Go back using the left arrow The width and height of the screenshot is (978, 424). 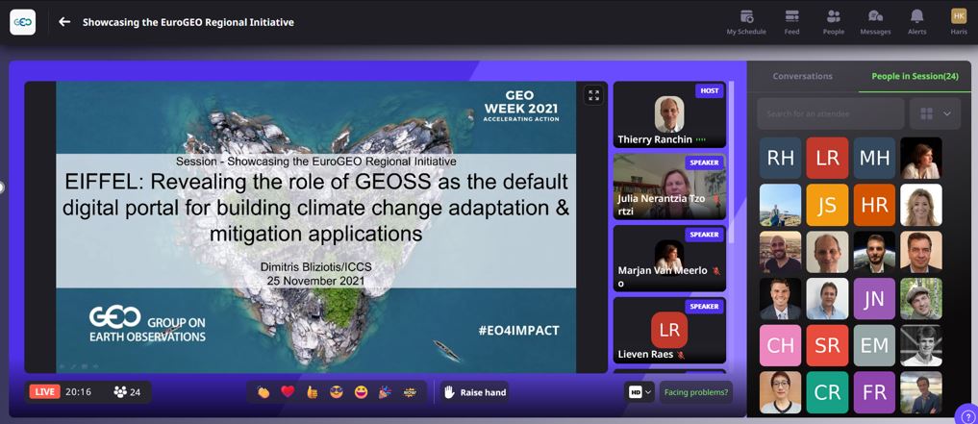tap(64, 22)
